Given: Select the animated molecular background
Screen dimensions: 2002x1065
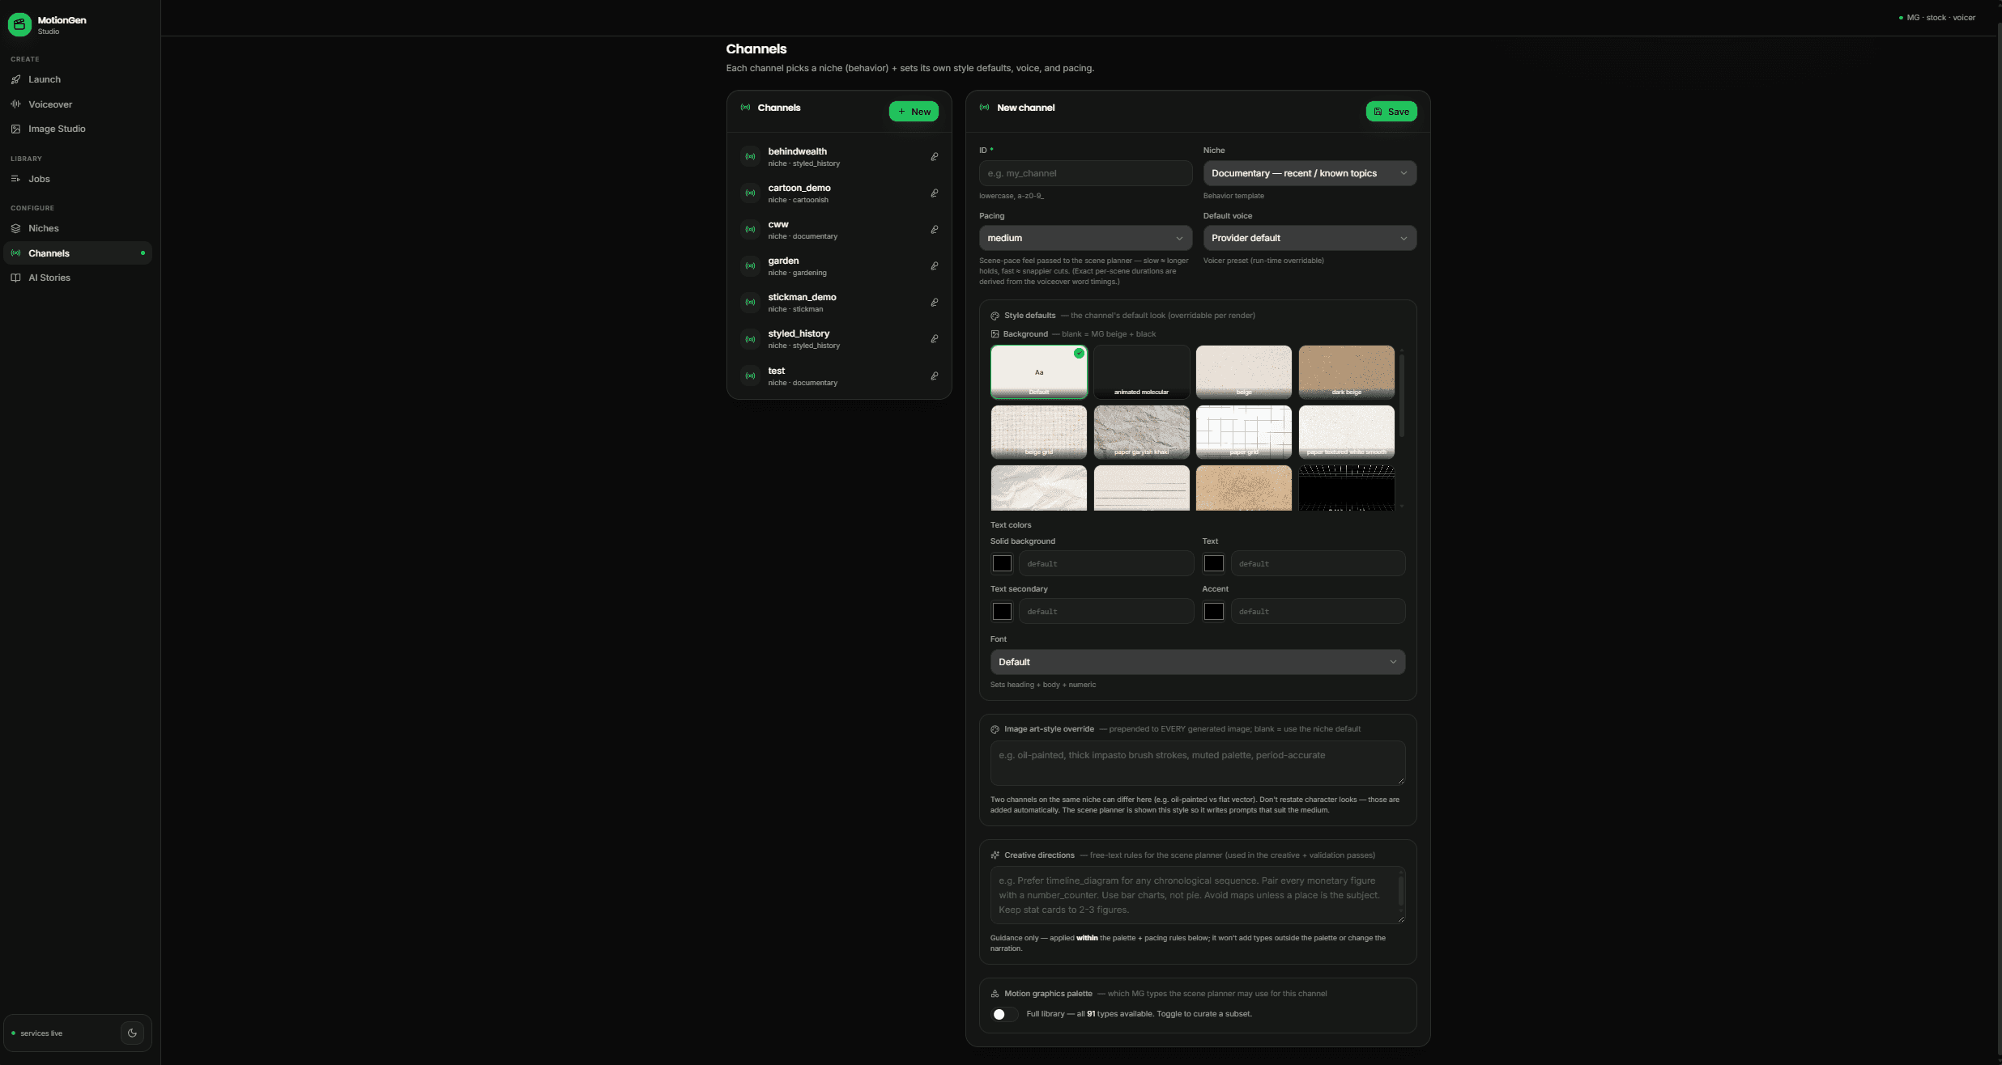Looking at the screenshot, I should click(1141, 372).
